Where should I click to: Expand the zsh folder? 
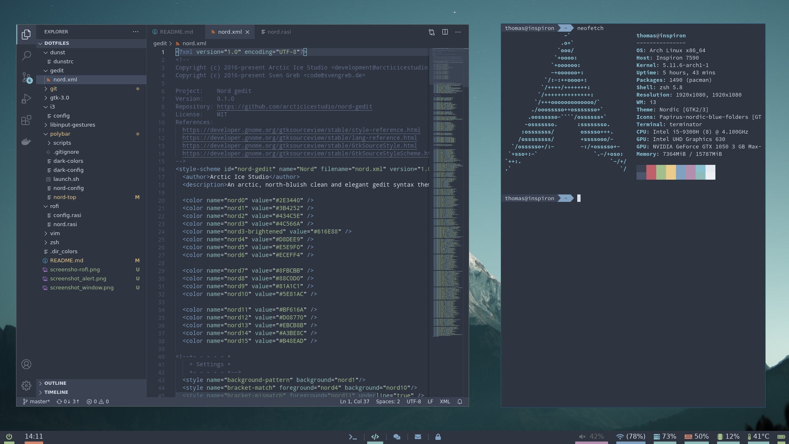(91, 242)
